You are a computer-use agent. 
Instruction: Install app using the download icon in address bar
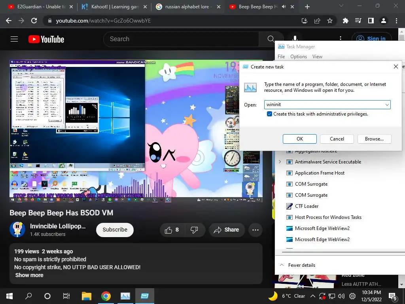(305, 21)
